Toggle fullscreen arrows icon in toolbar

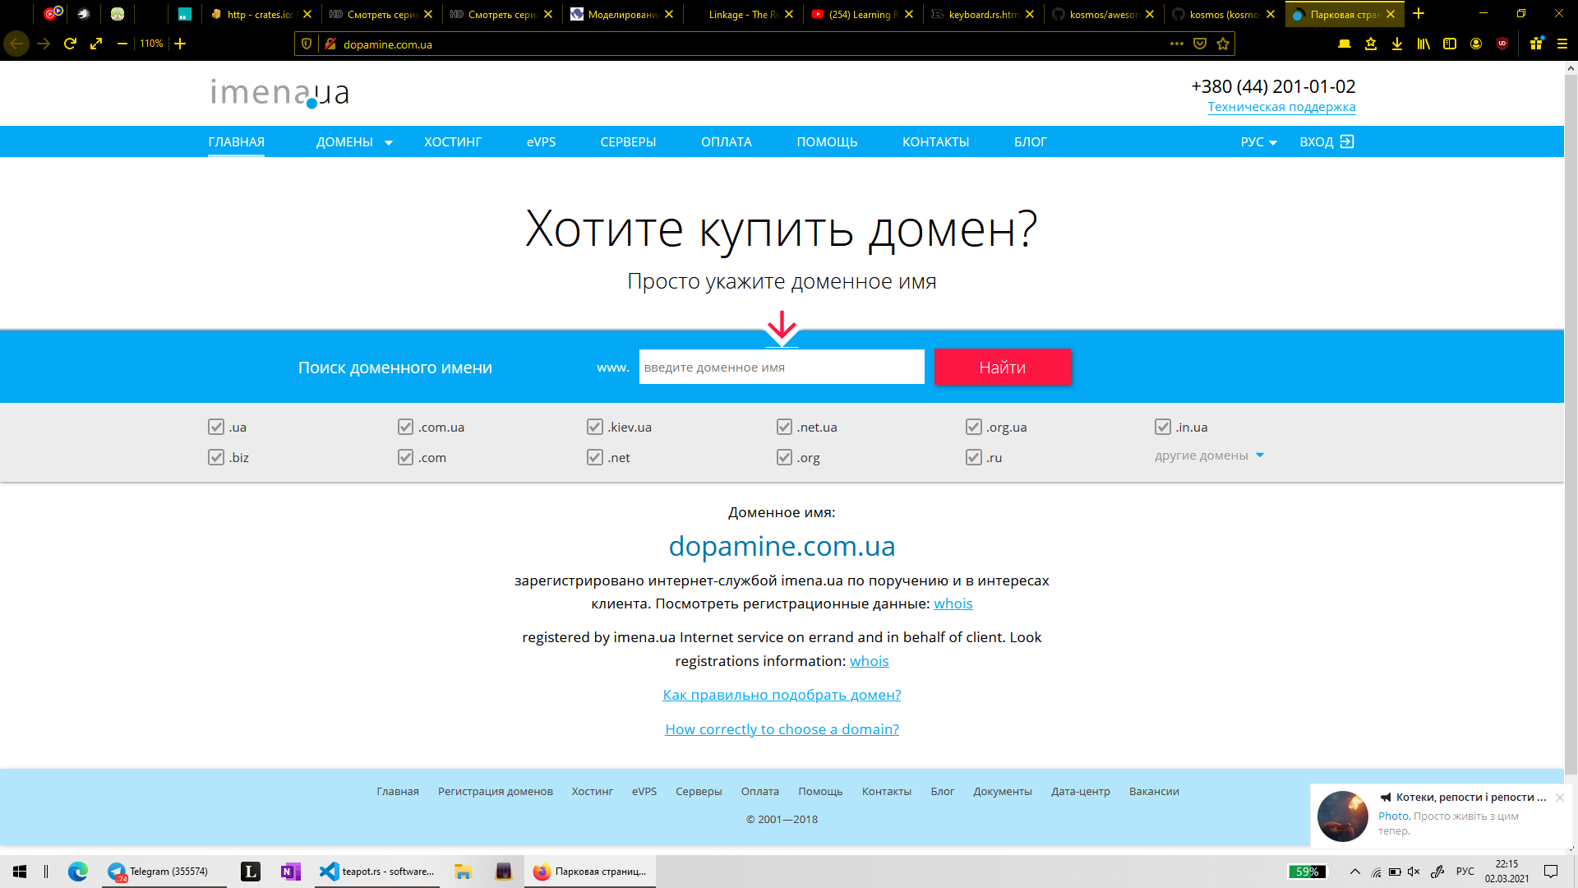click(x=96, y=44)
